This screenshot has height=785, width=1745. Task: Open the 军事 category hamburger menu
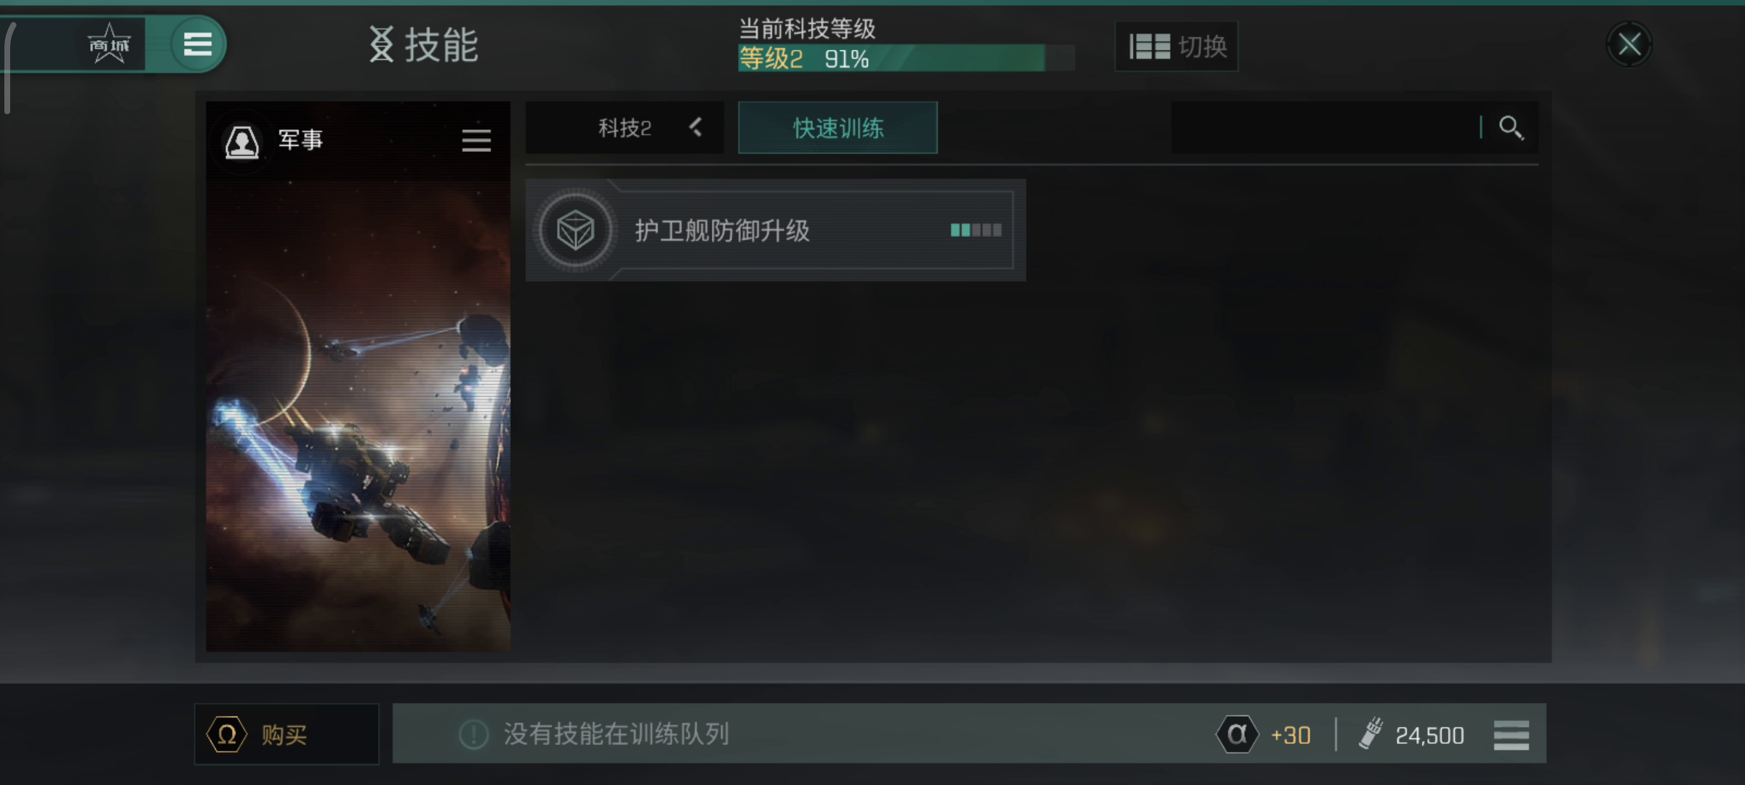[x=476, y=140]
